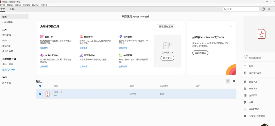Sort by 名称 column header

click(x=56, y=86)
